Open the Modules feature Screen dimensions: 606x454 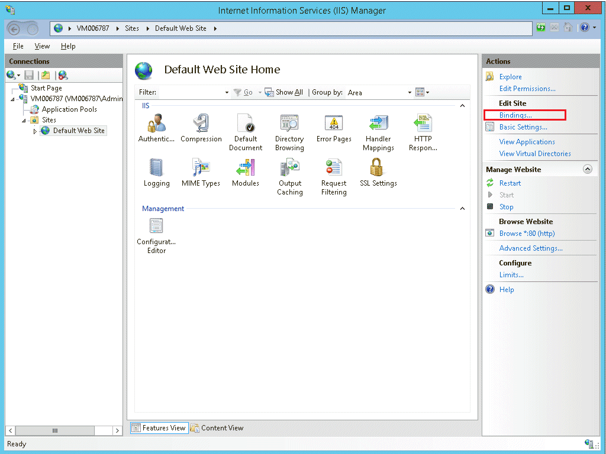pos(246,172)
